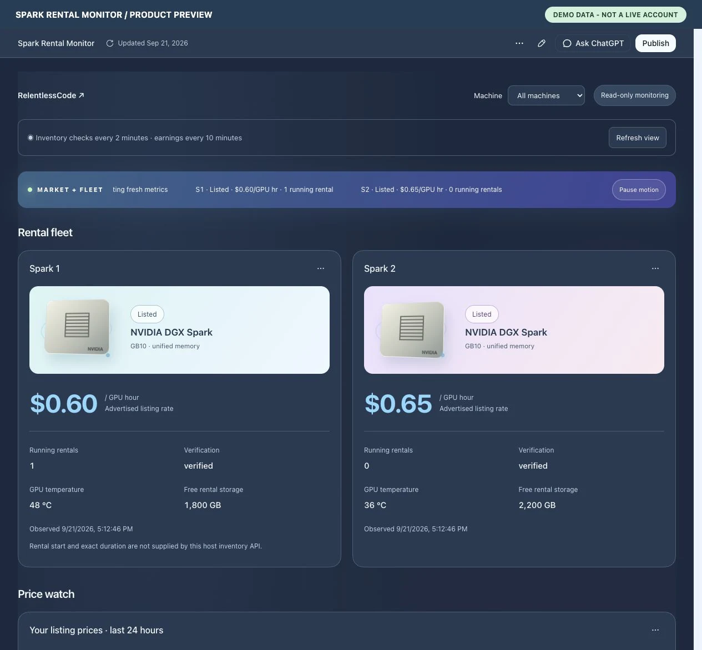Click Refresh view

[638, 138]
